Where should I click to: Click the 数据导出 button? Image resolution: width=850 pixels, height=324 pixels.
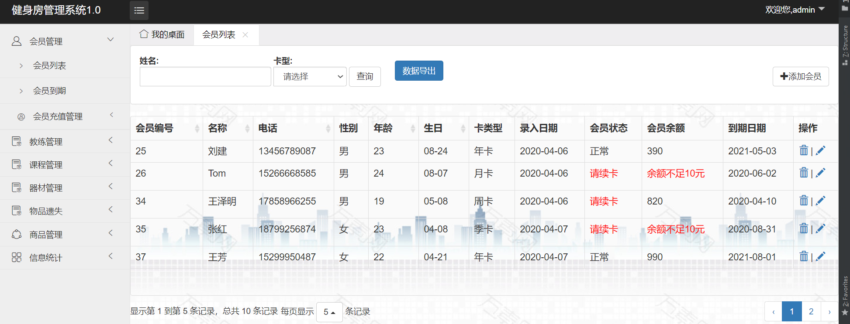point(418,71)
